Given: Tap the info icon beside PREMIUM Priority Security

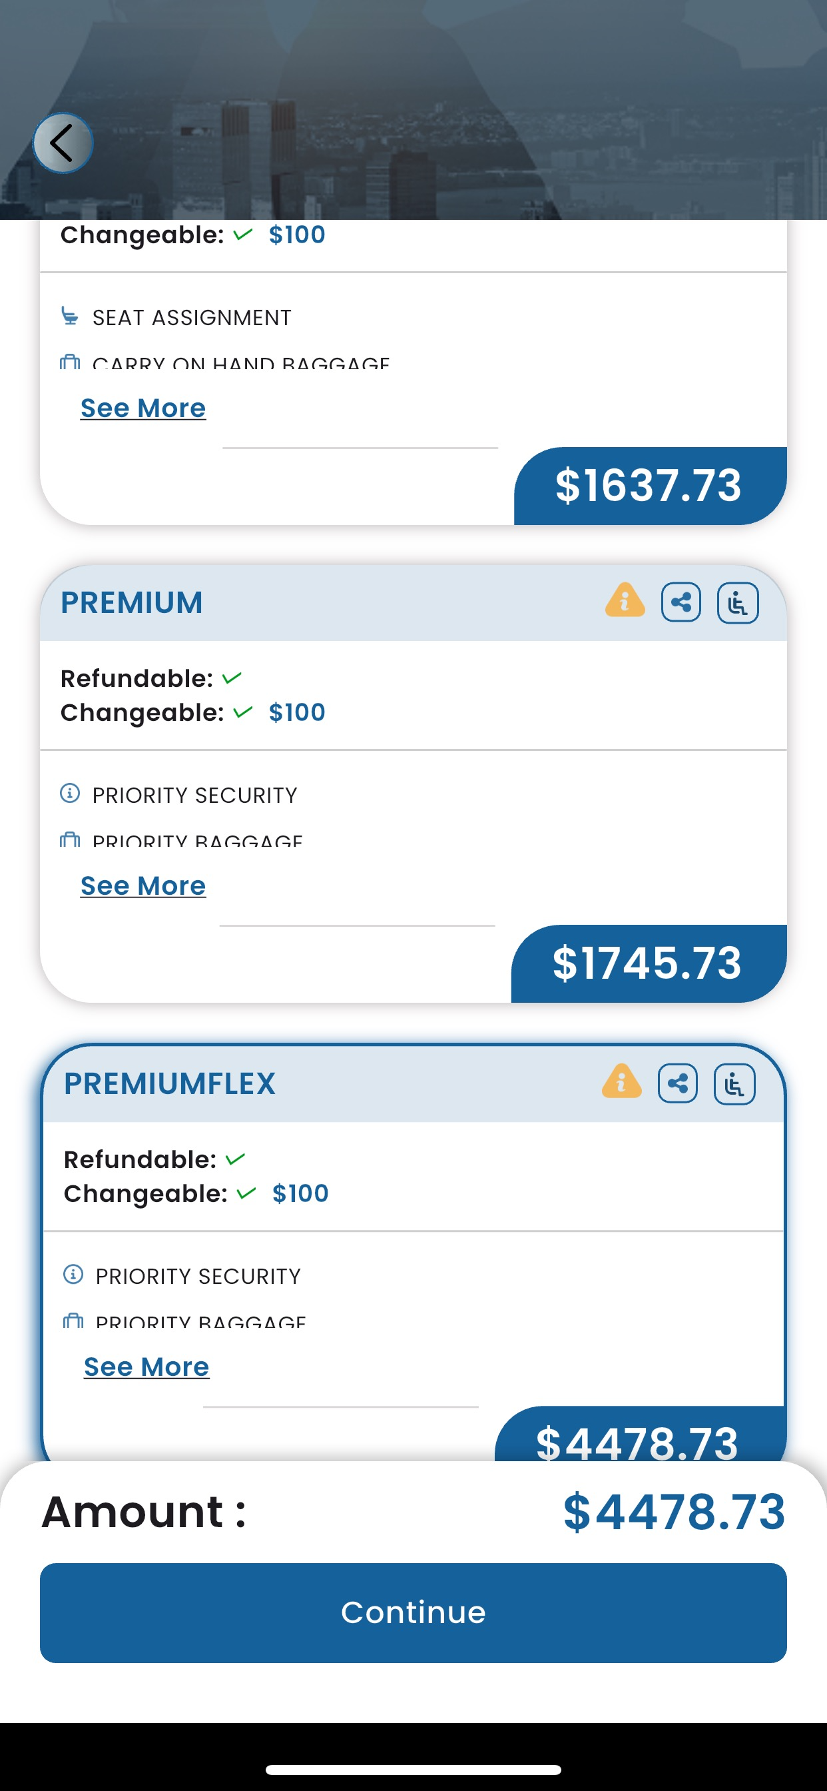Looking at the screenshot, I should coord(70,794).
